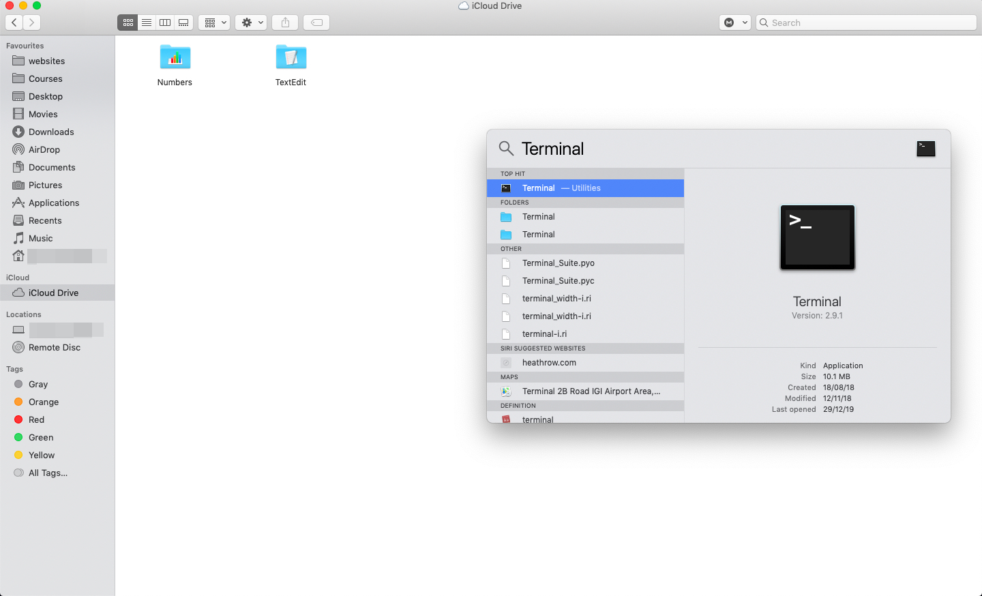Image resolution: width=982 pixels, height=596 pixels.
Task: Select Documents in the sidebar
Action: pos(57,167)
